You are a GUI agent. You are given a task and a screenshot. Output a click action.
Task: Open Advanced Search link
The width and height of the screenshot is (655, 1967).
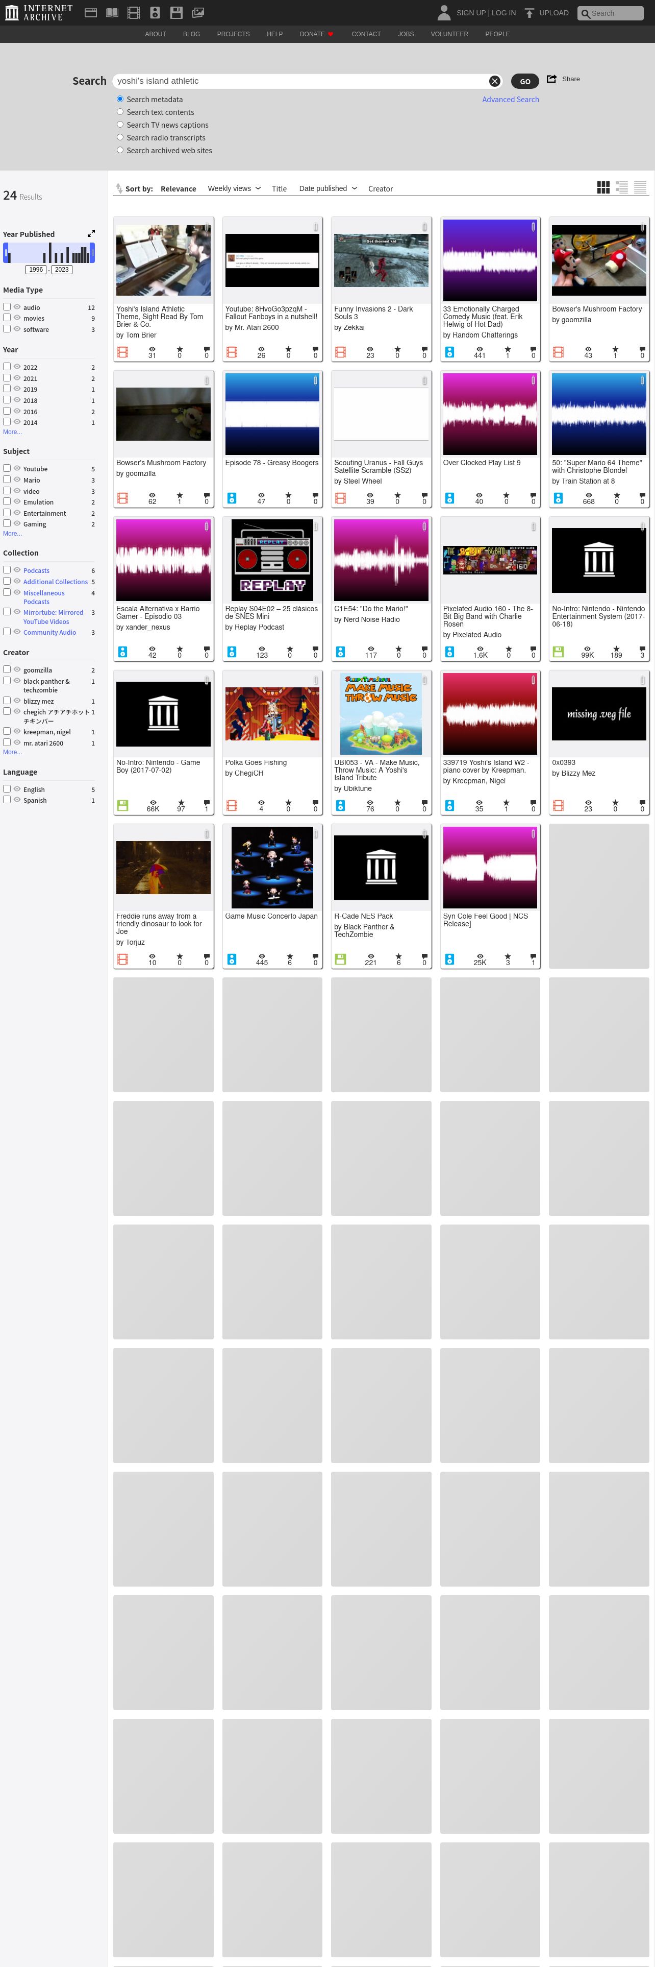[x=510, y=99]
